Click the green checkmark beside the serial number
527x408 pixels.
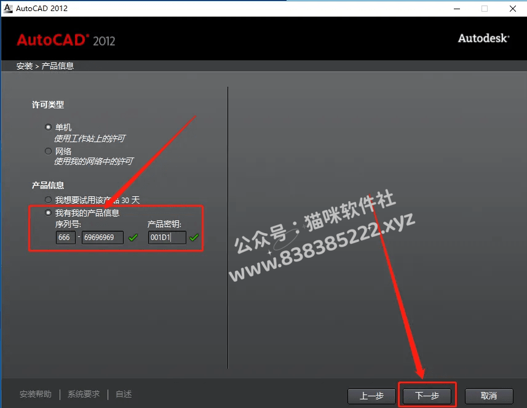click(x=133, y=238)
